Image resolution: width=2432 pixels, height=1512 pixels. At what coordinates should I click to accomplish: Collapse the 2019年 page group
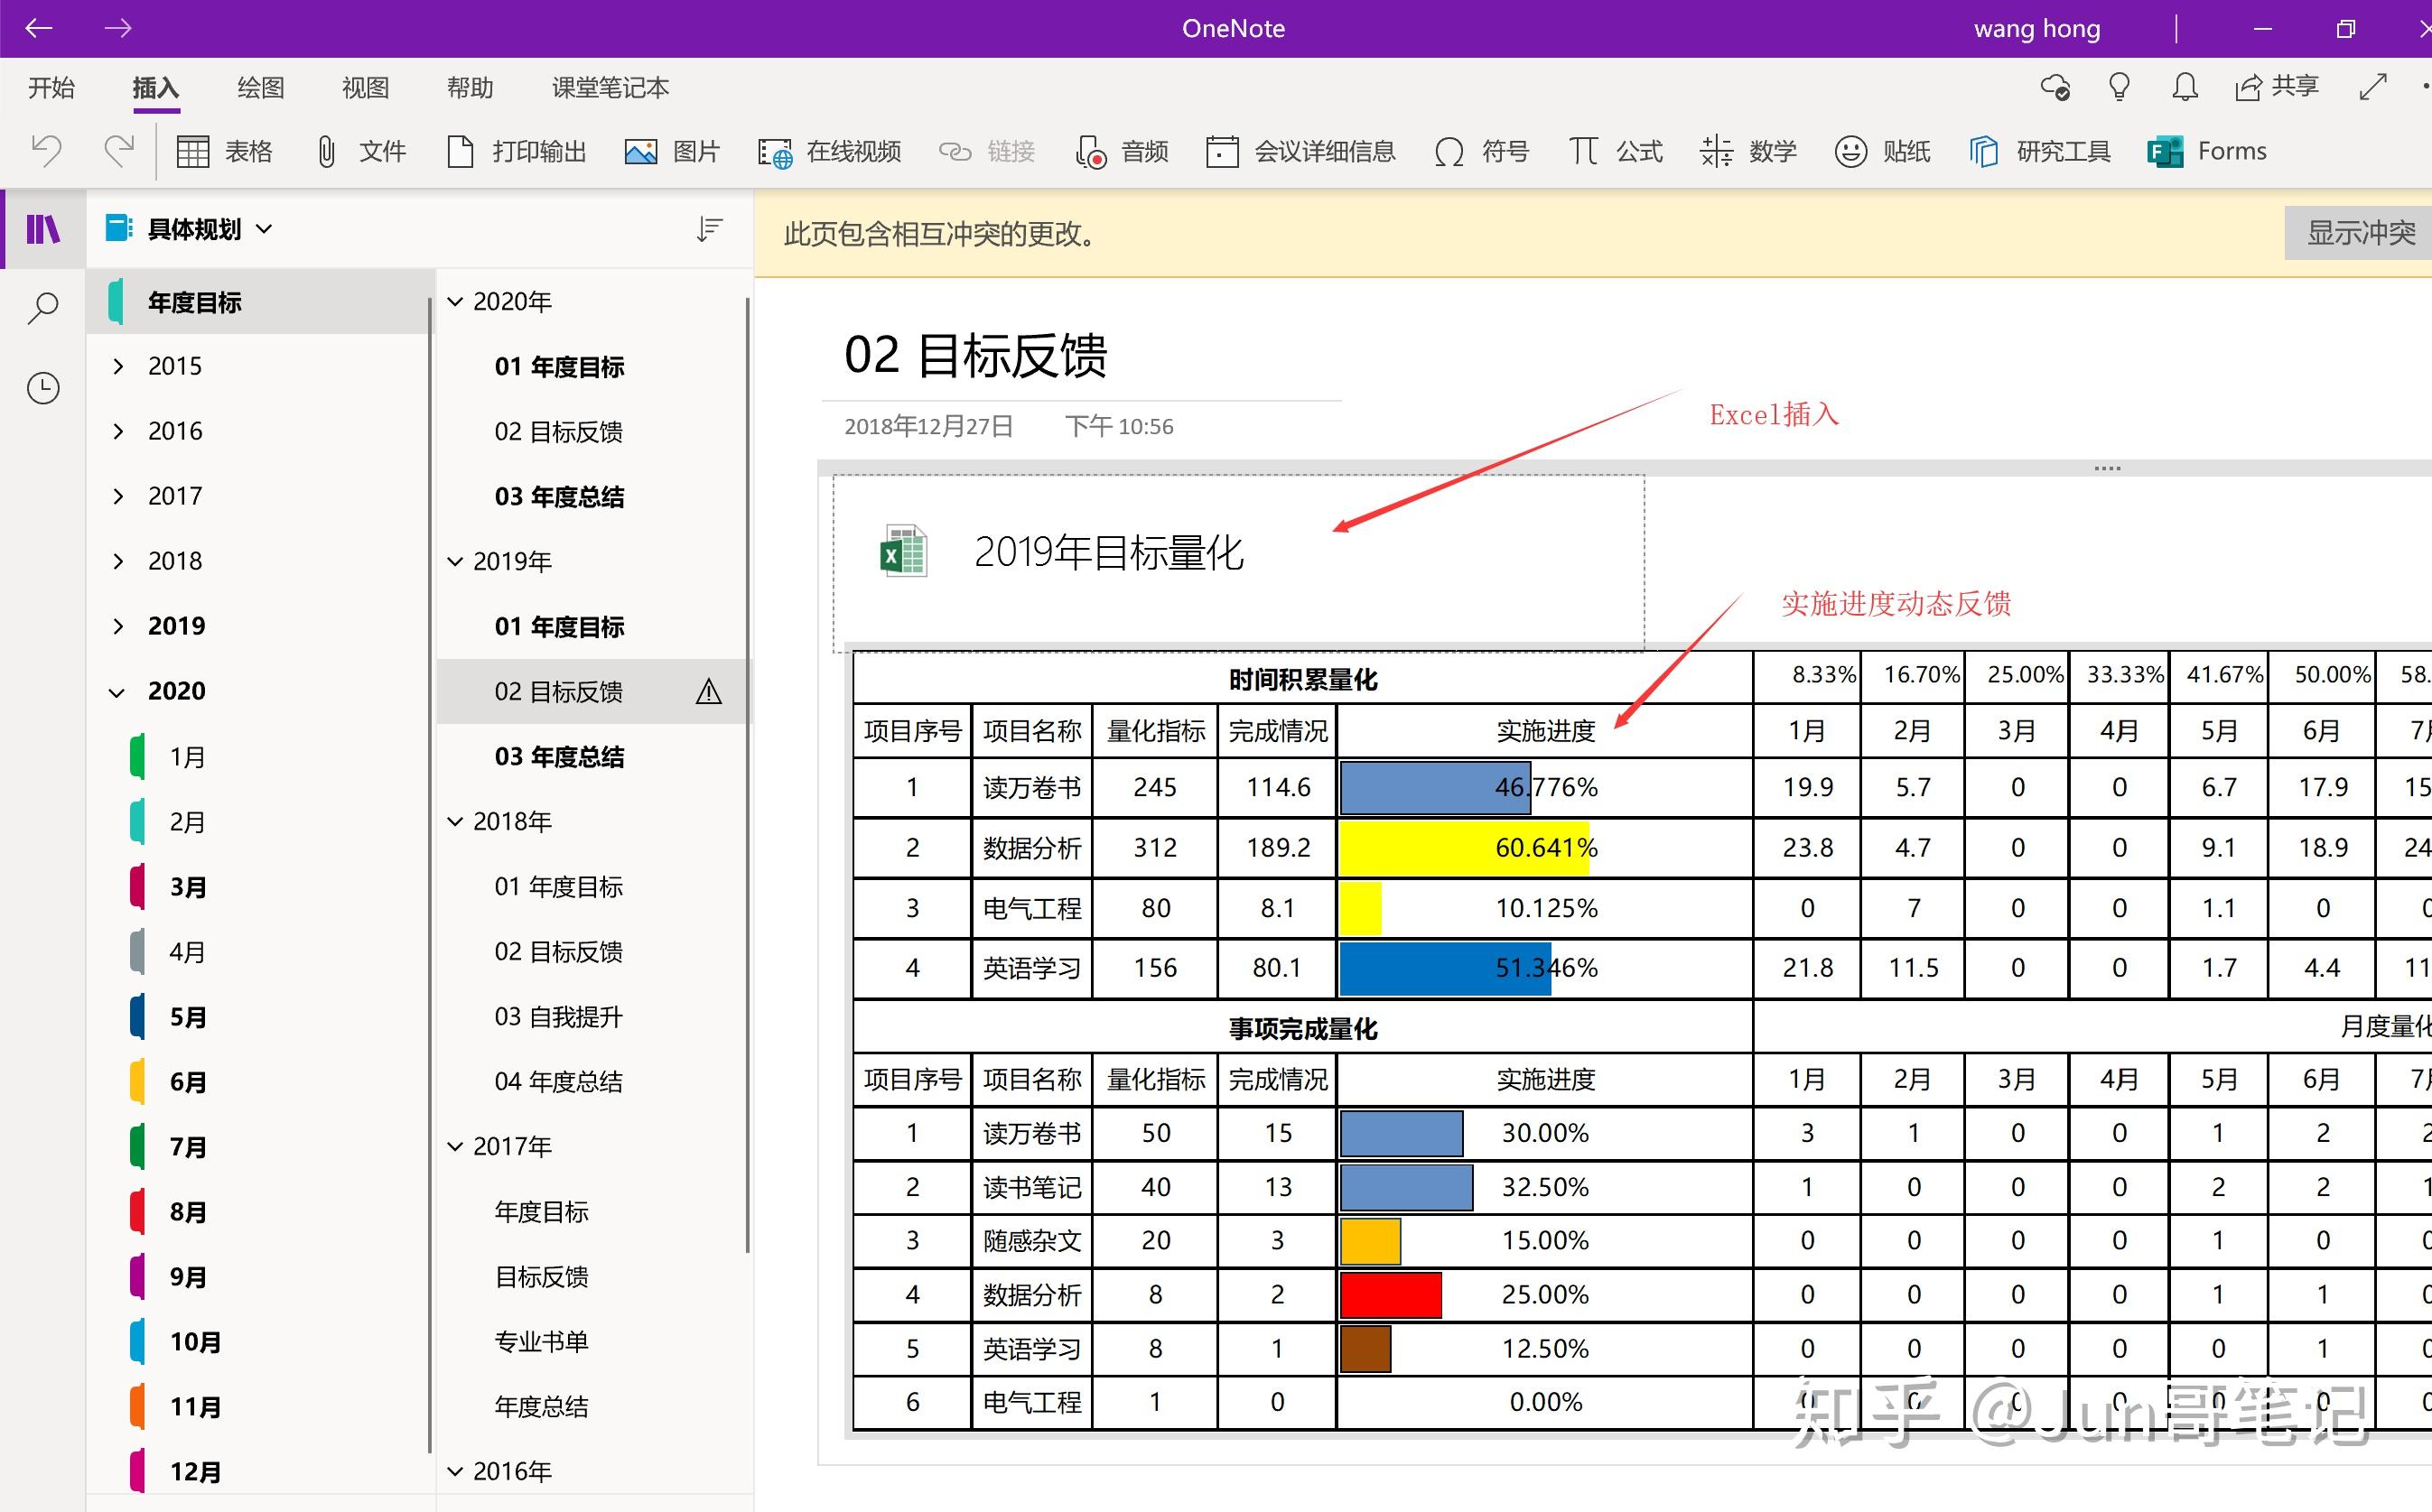(x=456, y=561)
